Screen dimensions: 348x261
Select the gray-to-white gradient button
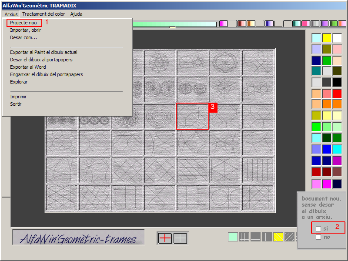315,23
